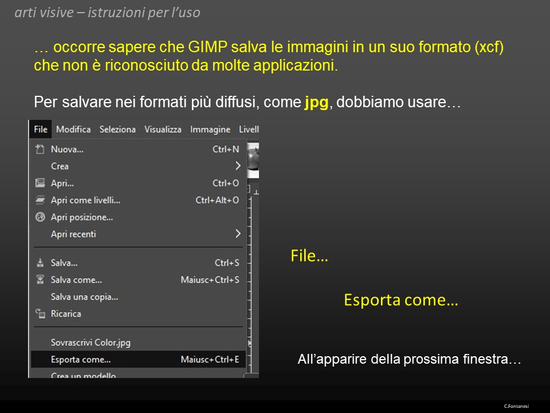Click the Ctrl+O shortcut label
Image resolution: width=550 pixels, height=413 pixels.
226,184
